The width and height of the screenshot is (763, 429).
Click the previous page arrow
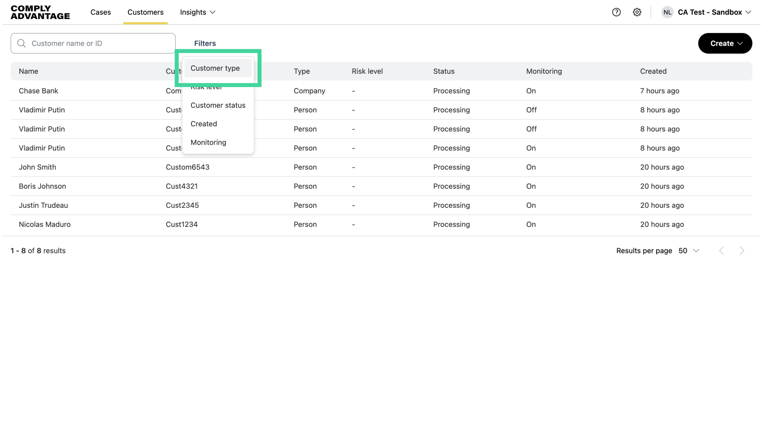pos(722,251)
